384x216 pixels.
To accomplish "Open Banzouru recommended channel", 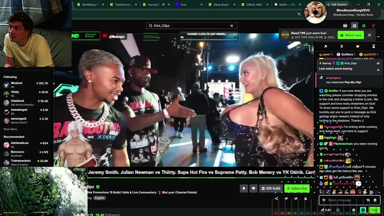I will coord(26,154).
